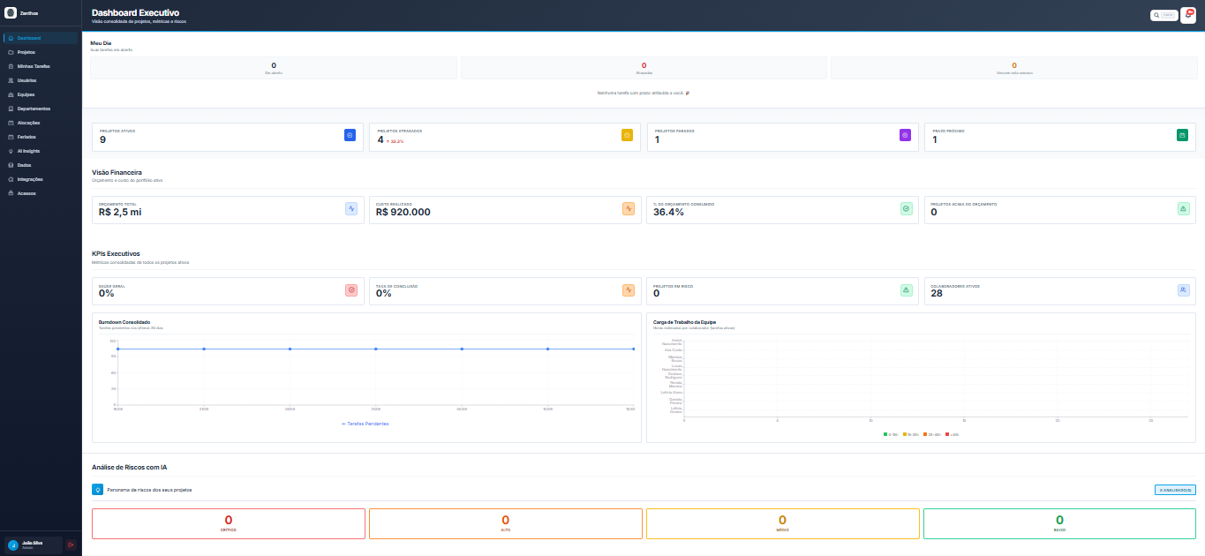Click the Orçamento Total activity icon
The image size is (1205, 556).
(x=350, y=209)
